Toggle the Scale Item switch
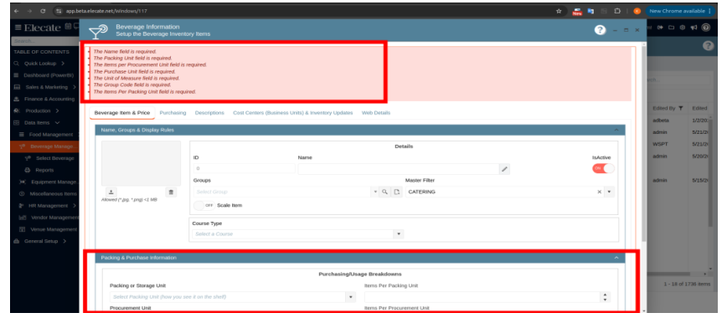 point(204,205)
